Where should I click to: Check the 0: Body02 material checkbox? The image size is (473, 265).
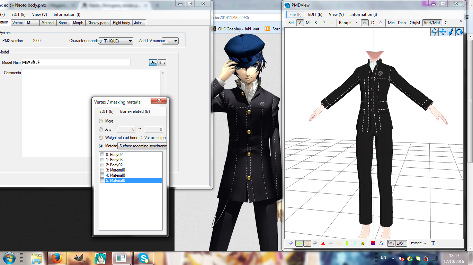click(102, 155)
